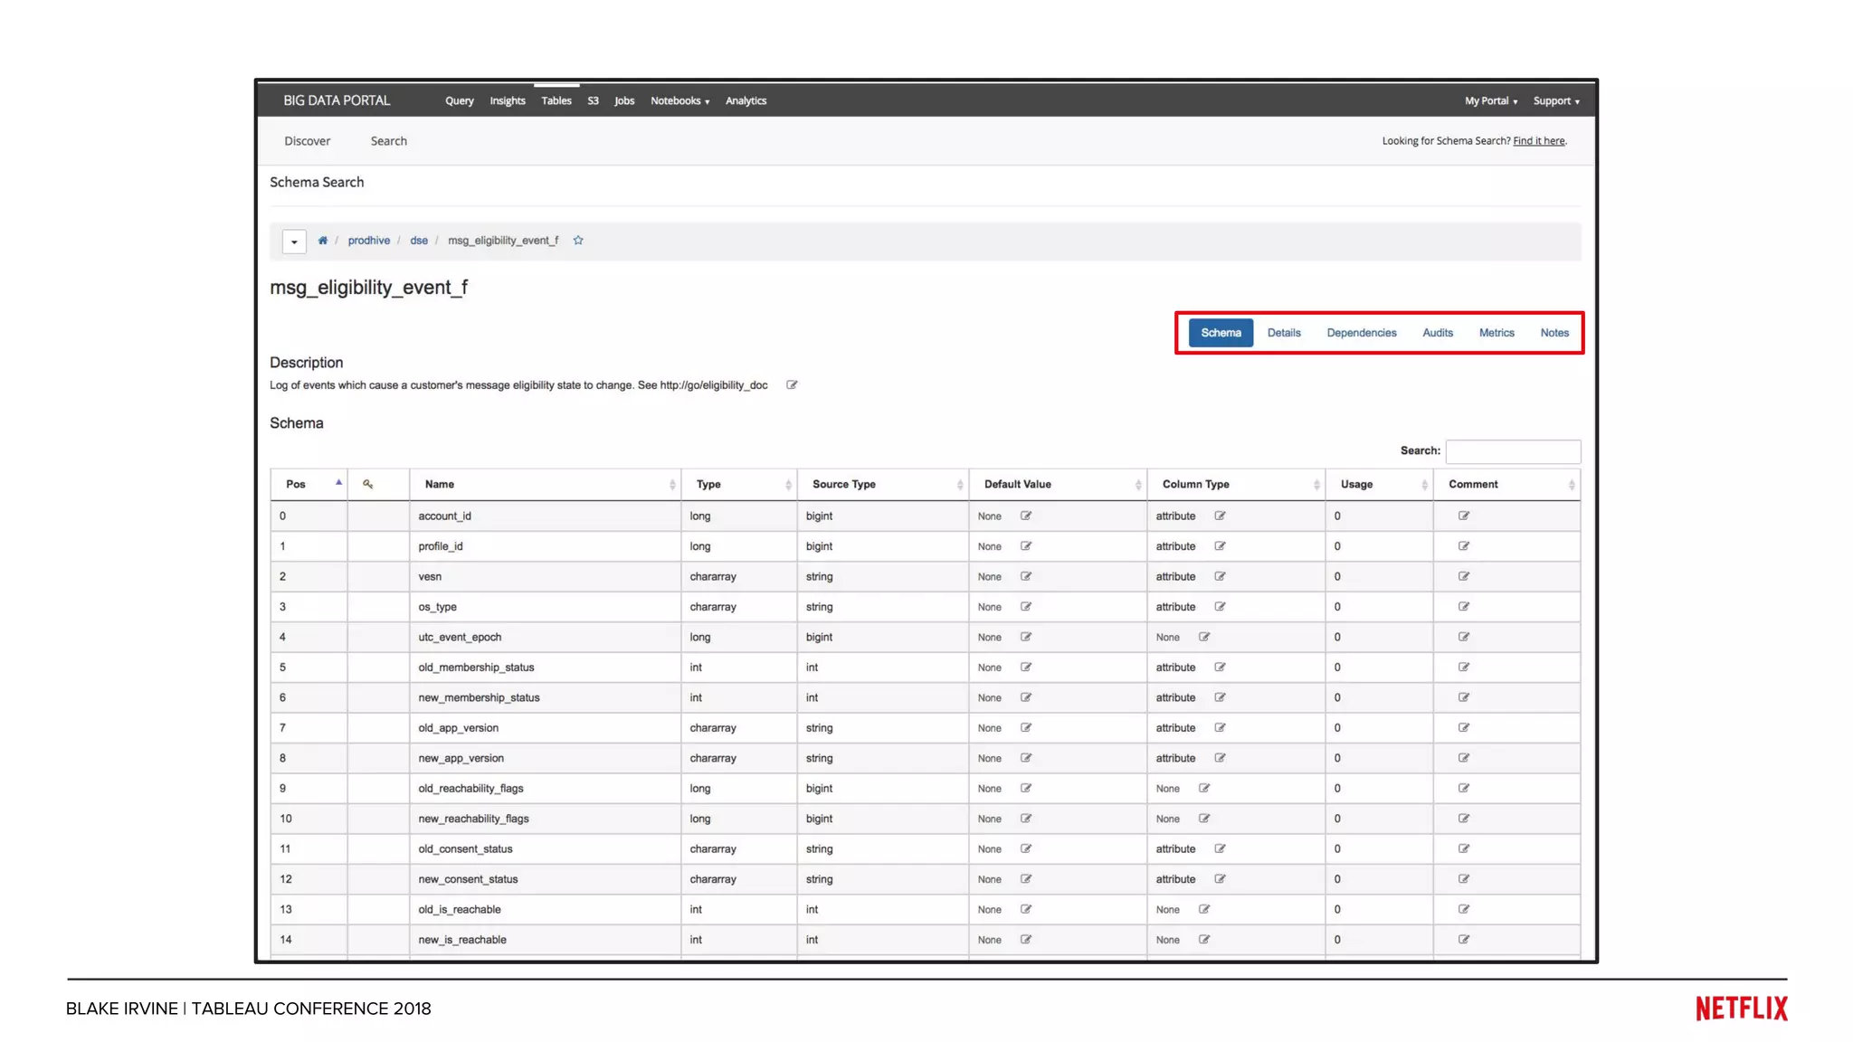
Task: Edit column type for utc_event_epoch row
Action: point(1204,637)
